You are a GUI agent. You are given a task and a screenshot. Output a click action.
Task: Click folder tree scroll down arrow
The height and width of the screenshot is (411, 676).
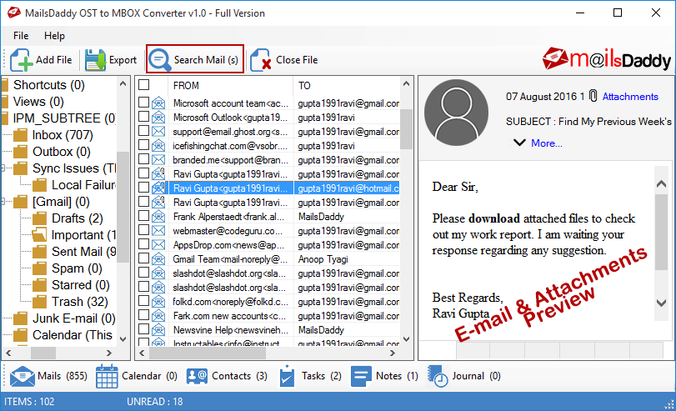(x=123, y=339)
